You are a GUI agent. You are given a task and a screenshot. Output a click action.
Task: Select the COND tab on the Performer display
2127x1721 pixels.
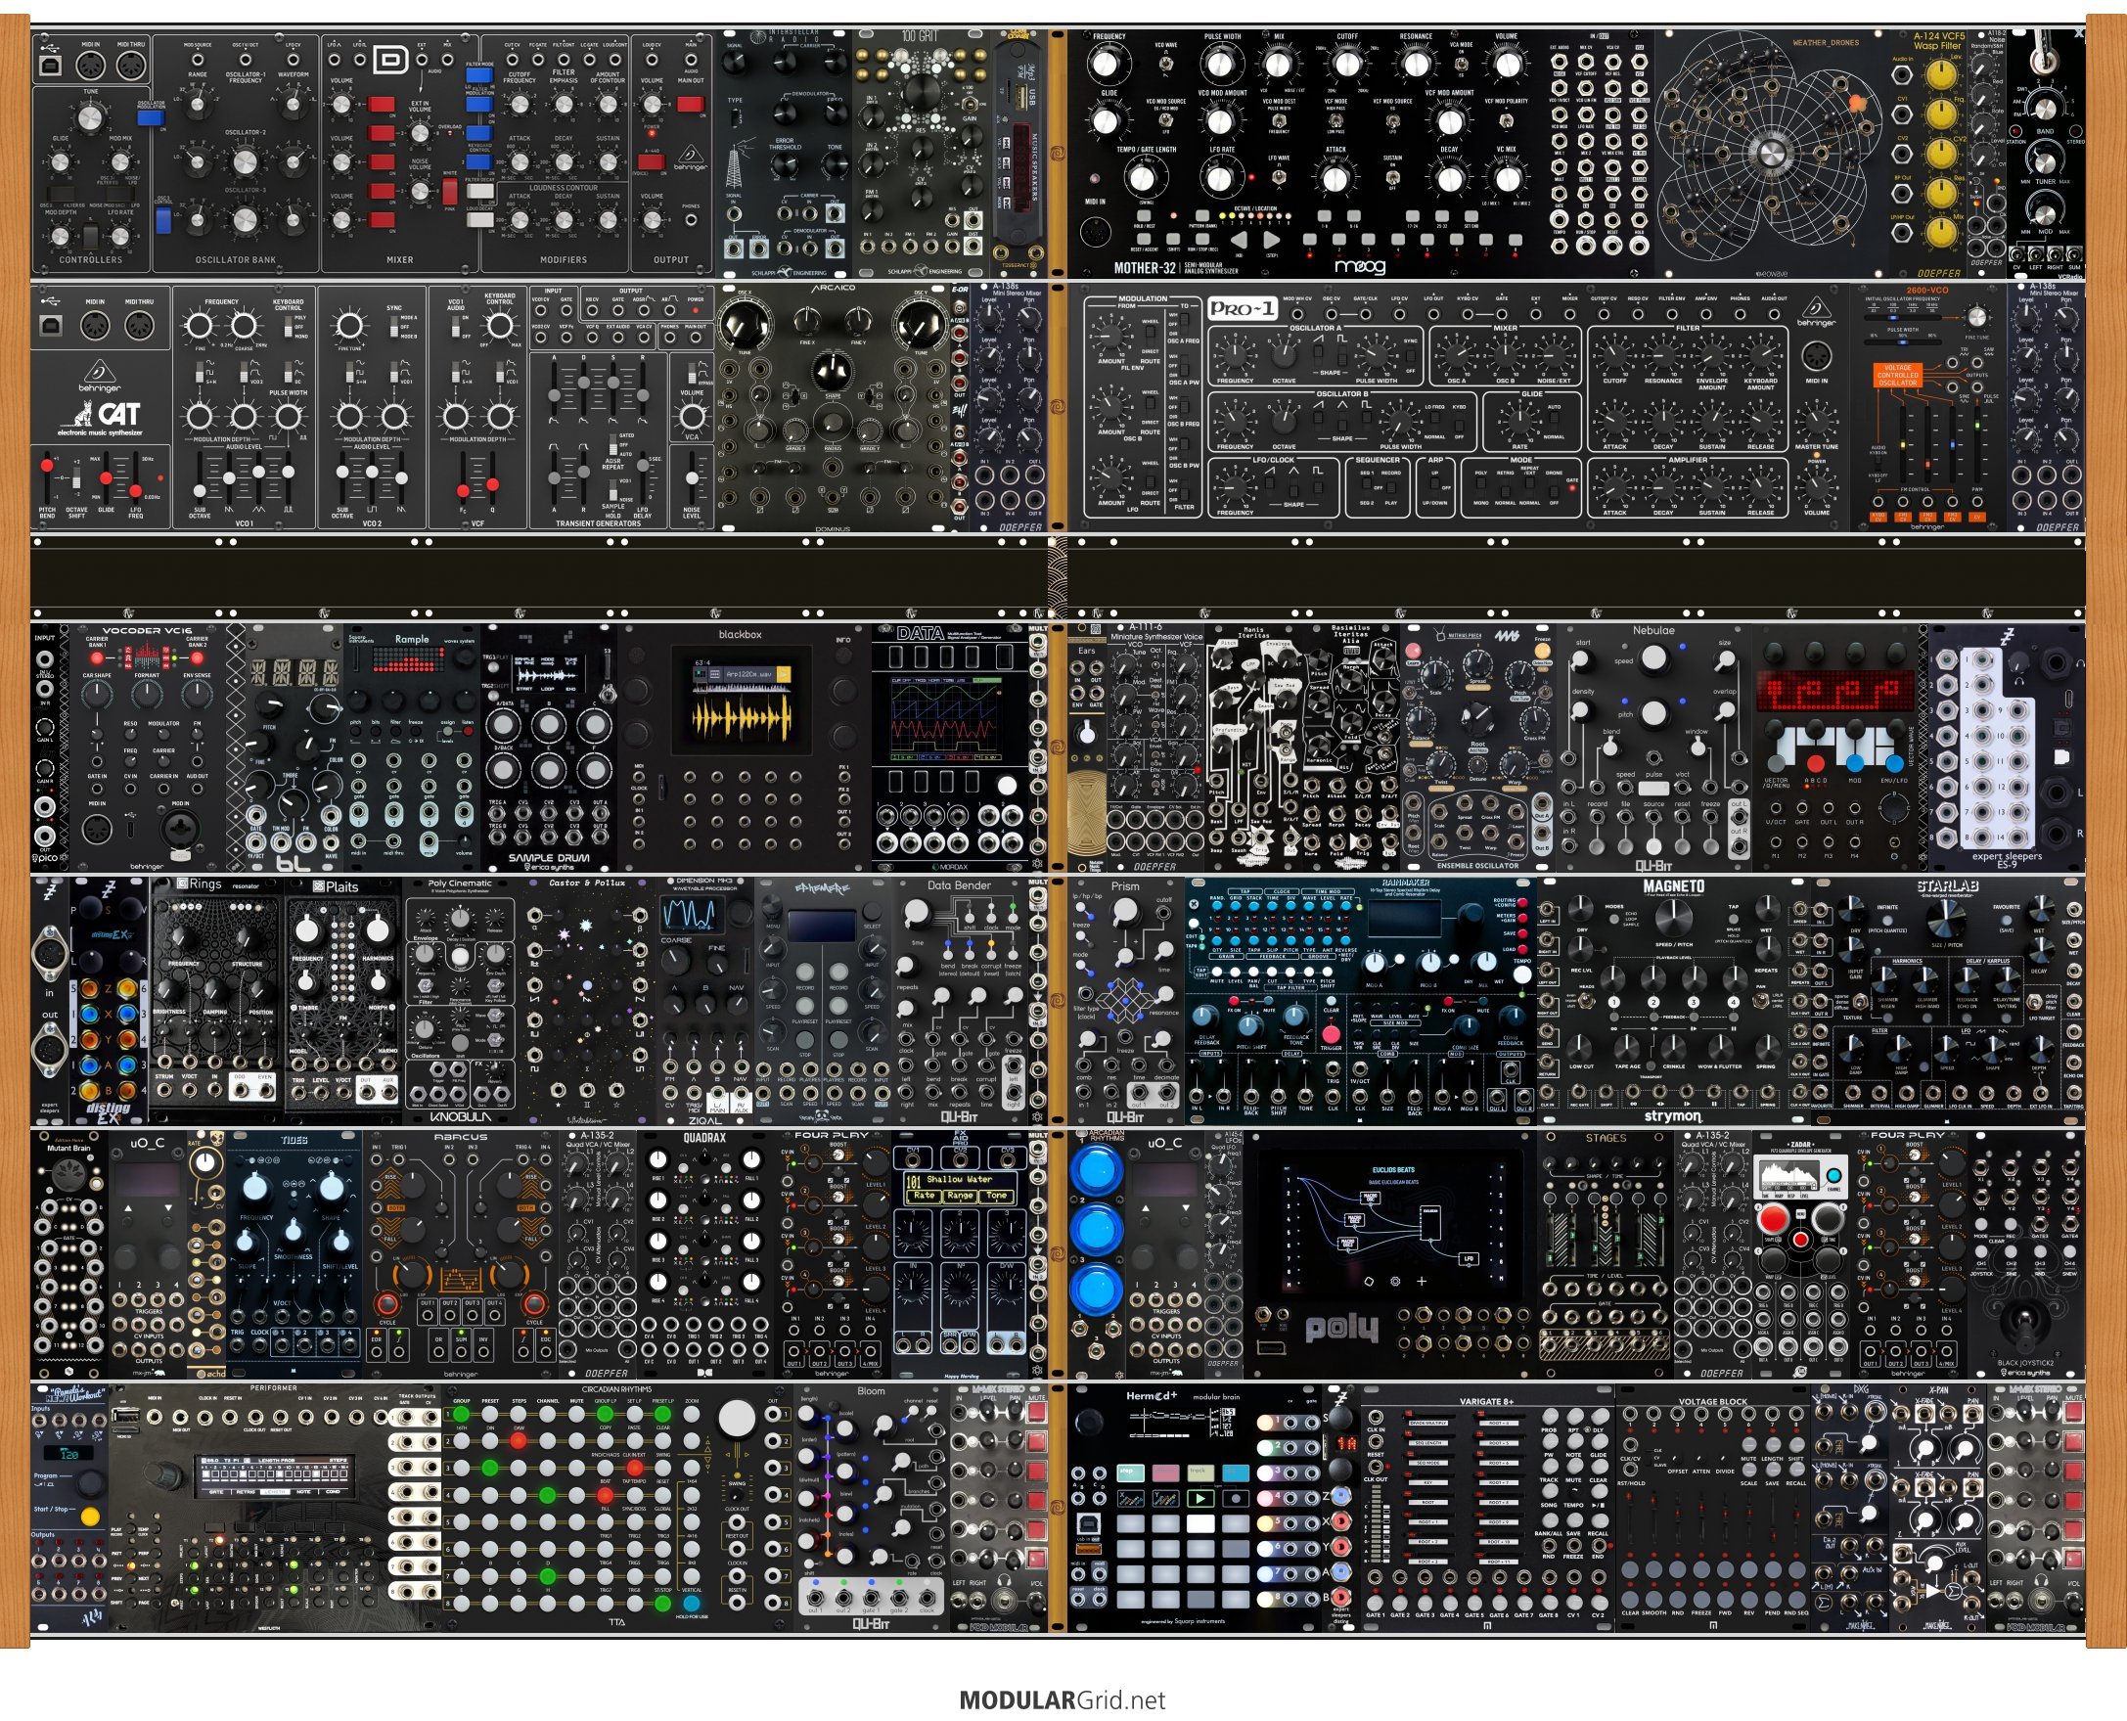pos(332,1491)
